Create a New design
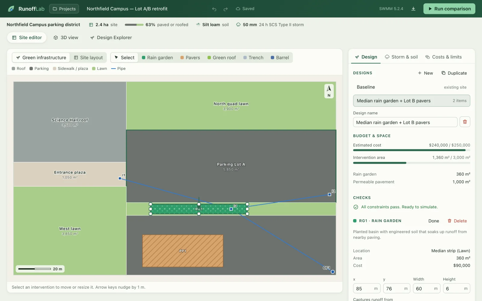 tap(425, 73)
